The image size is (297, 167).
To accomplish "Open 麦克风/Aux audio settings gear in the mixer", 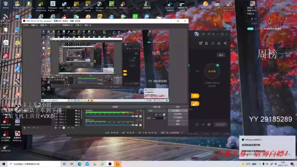I will point(140,125).
